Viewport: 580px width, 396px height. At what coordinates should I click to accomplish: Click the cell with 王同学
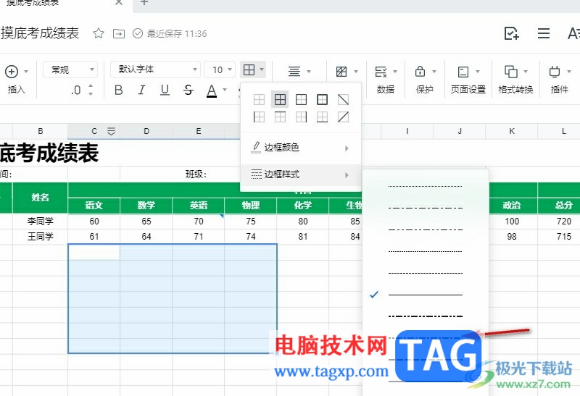(41, 237)
